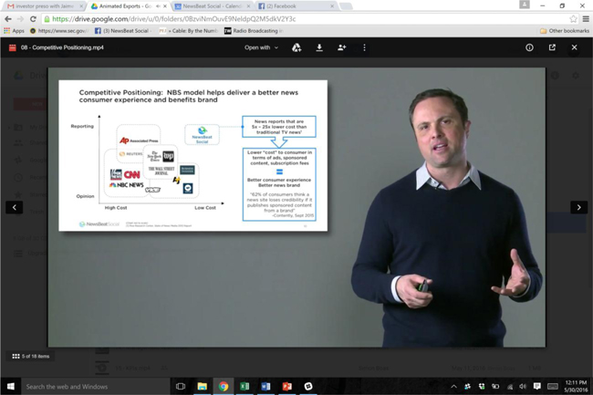Viewport: 593px width, 395px height.
Task: Show hidden system tray icons chevron
Action: click(453, 386)
